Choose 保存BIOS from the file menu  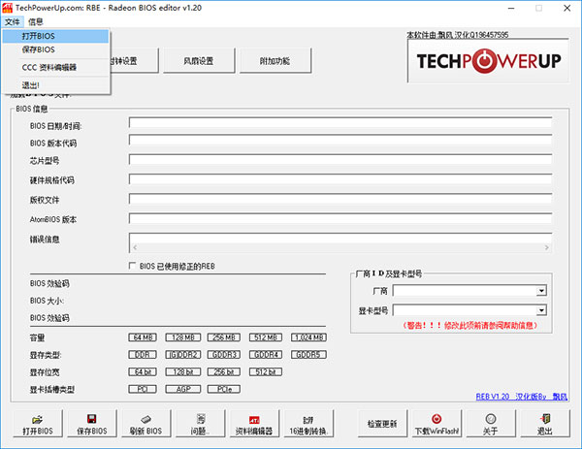tap(39, 49)
